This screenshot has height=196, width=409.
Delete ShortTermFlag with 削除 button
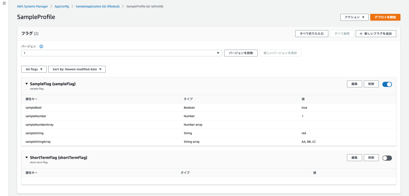click(371, 158)
